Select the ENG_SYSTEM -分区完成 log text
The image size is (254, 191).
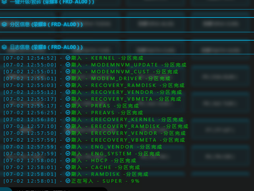[x=126, y=154]
